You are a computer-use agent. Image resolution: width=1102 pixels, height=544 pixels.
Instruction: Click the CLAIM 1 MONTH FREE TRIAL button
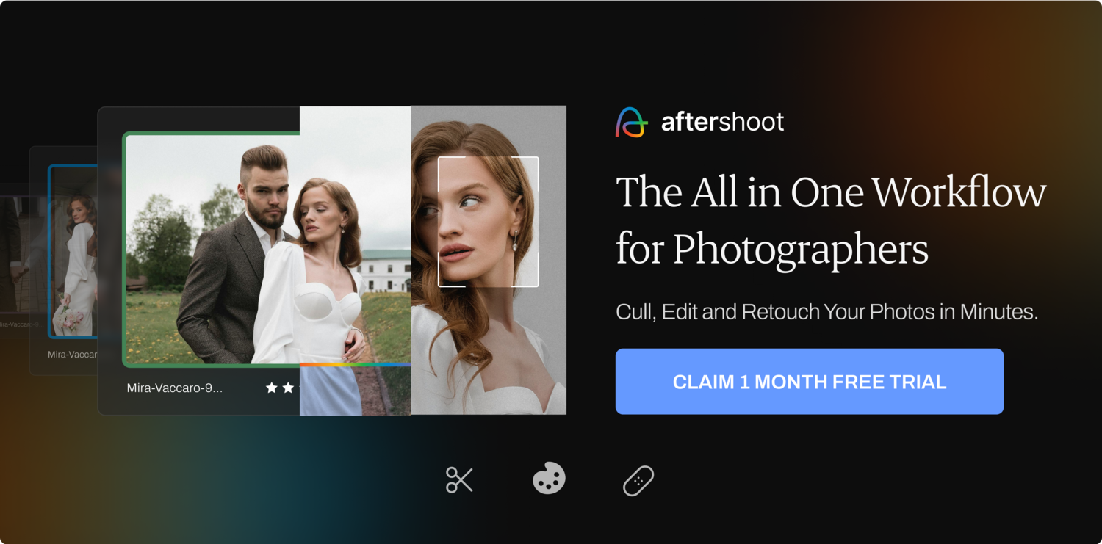tap(810, 382)
